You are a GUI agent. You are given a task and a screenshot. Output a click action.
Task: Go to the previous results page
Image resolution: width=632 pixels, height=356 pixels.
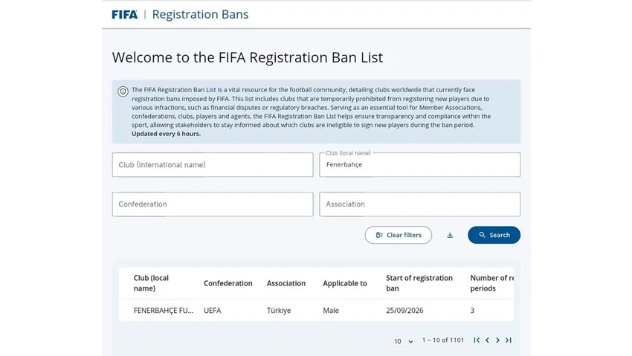[x=487, y=340]
